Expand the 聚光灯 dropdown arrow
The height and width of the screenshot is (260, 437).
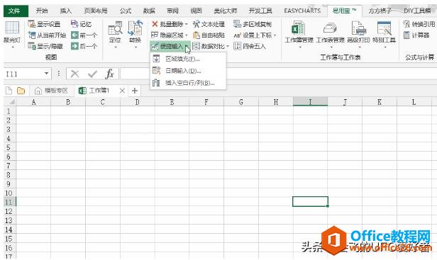coord(13,47)
